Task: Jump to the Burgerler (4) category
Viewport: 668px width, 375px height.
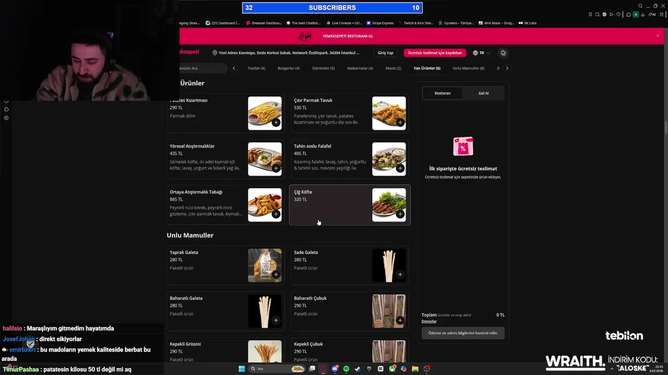Action: [289, 68]
